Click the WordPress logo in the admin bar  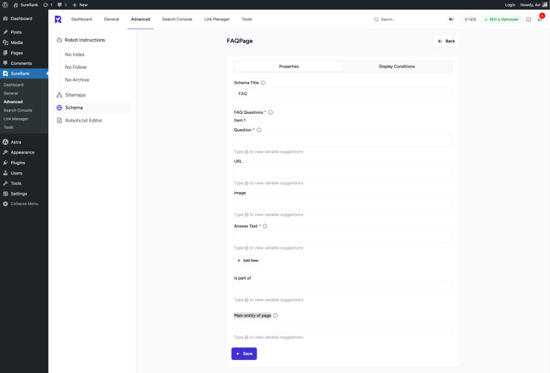point(5,5)
